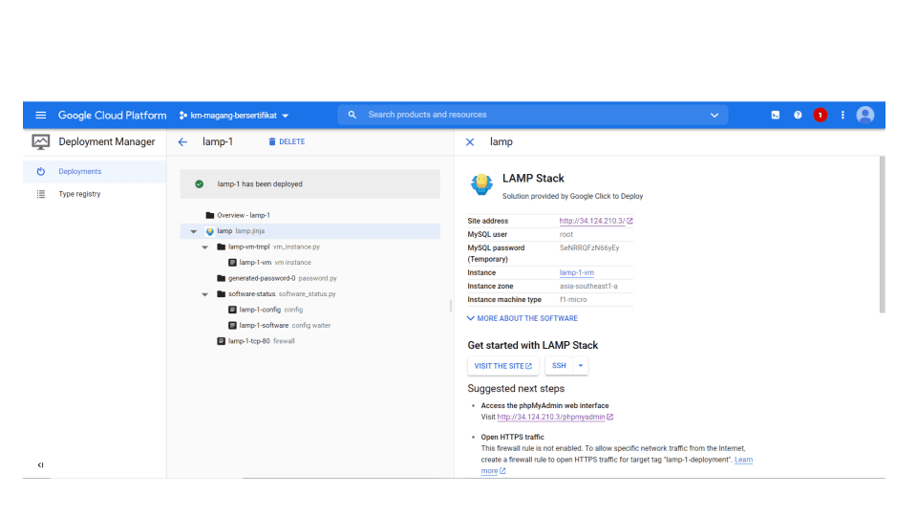This screenshot has width=917, height=516.
Task: Go back using the arrow beside lamp-1
Action: click(x=182, y=142)
